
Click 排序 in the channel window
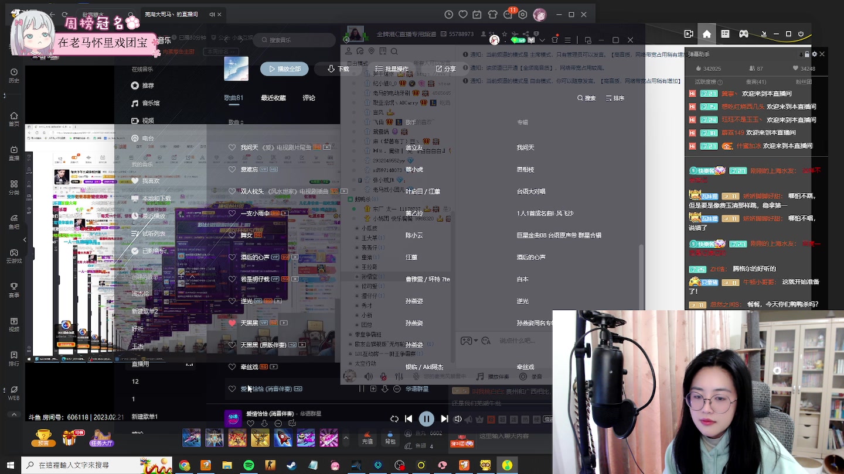615,98
